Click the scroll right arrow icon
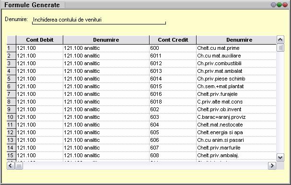 [x=272, y=165]
